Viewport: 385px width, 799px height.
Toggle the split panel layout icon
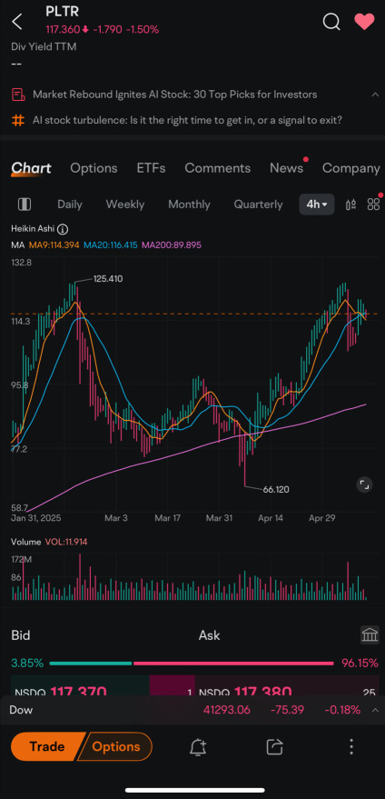click(24, 205)
